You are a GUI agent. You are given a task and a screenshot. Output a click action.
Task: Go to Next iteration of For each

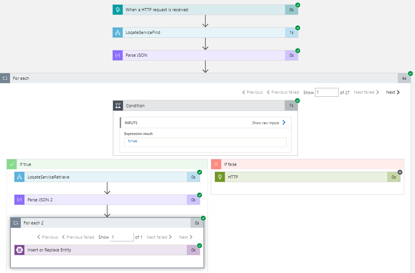click(393, 92)
